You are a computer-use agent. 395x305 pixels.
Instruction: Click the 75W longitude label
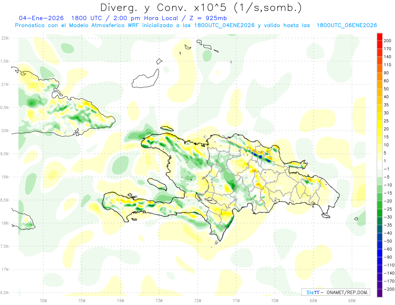(82, 301)
